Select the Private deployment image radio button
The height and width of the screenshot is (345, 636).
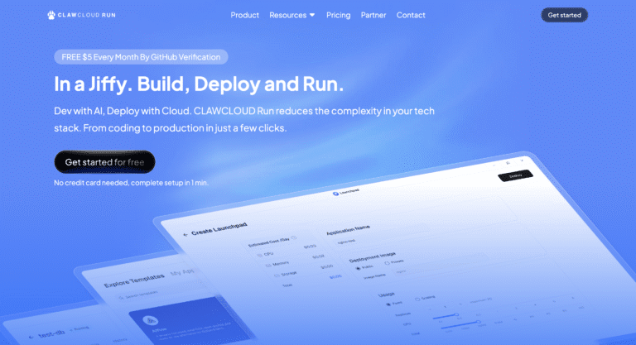(387, 262)
